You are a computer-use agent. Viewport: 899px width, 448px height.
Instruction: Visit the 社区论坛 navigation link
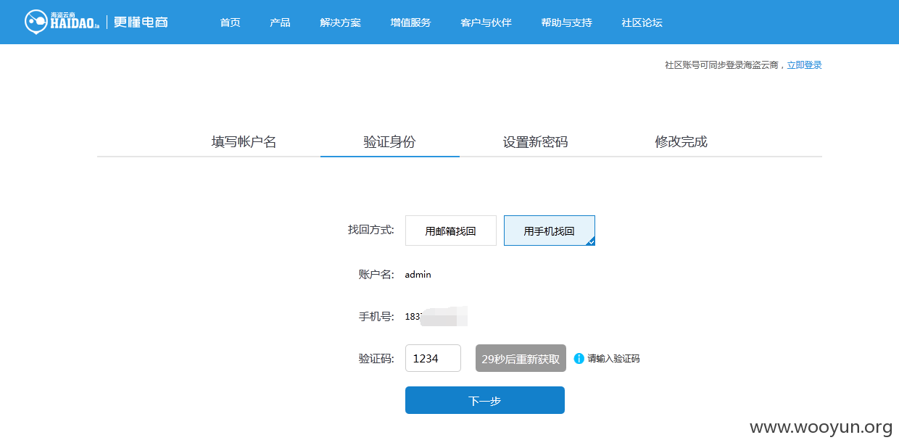tap(642, 22)
